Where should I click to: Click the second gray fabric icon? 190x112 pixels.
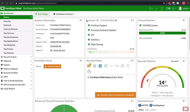coord(95,66)
